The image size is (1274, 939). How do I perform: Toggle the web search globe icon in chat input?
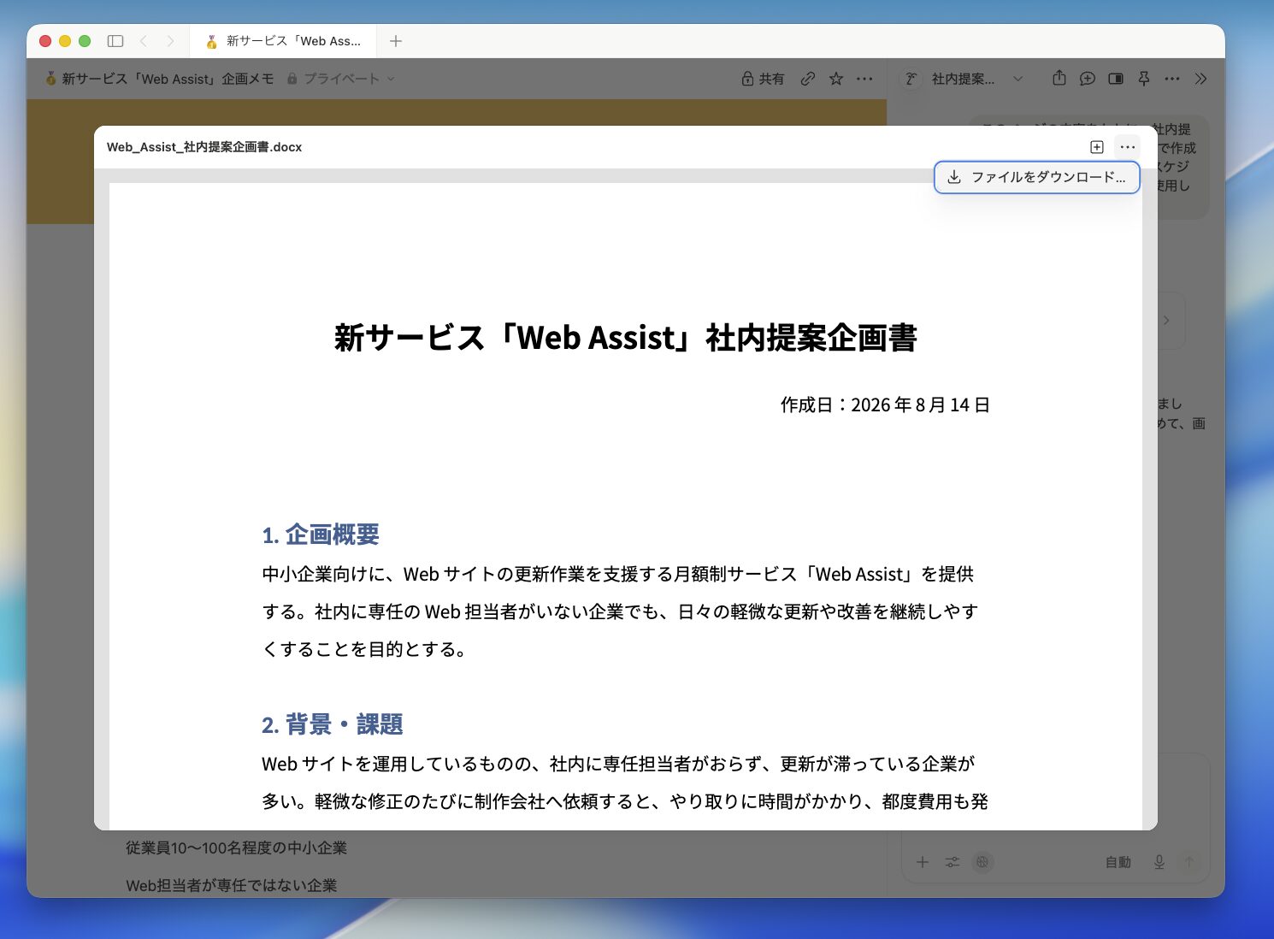pyautogui.click(x=982, y=862)
